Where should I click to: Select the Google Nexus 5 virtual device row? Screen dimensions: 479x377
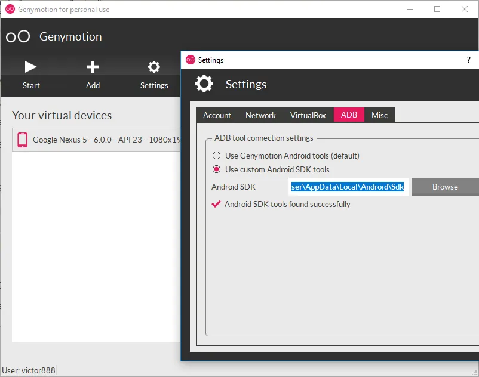[x=97, y=140]
